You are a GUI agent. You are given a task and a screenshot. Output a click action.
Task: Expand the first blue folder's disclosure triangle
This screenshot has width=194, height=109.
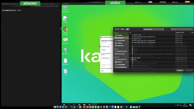tap(130, 58)
